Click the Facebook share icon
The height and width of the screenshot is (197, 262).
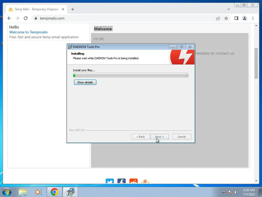122,181
